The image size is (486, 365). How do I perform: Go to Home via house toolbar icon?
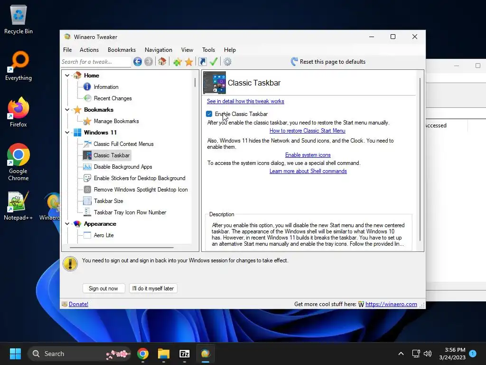(162, 61)
